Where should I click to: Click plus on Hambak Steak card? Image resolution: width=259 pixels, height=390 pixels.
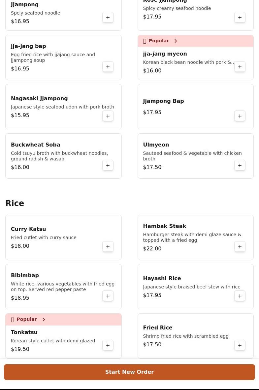pyautogui.click(x=240, y=247)
